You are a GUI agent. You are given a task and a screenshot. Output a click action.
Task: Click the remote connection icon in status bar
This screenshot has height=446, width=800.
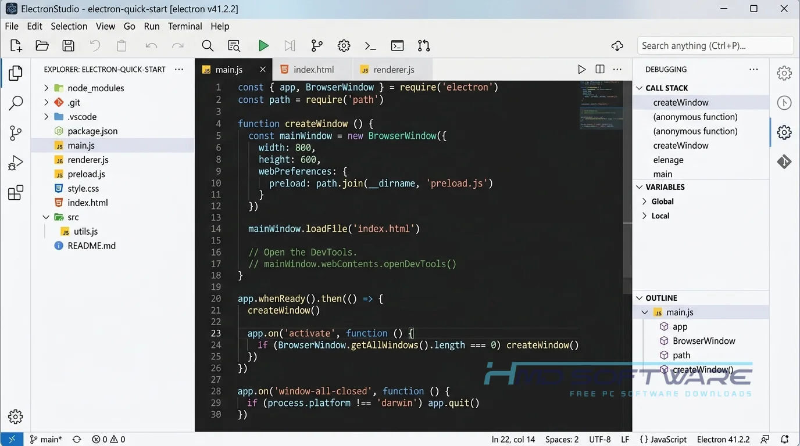12,440
